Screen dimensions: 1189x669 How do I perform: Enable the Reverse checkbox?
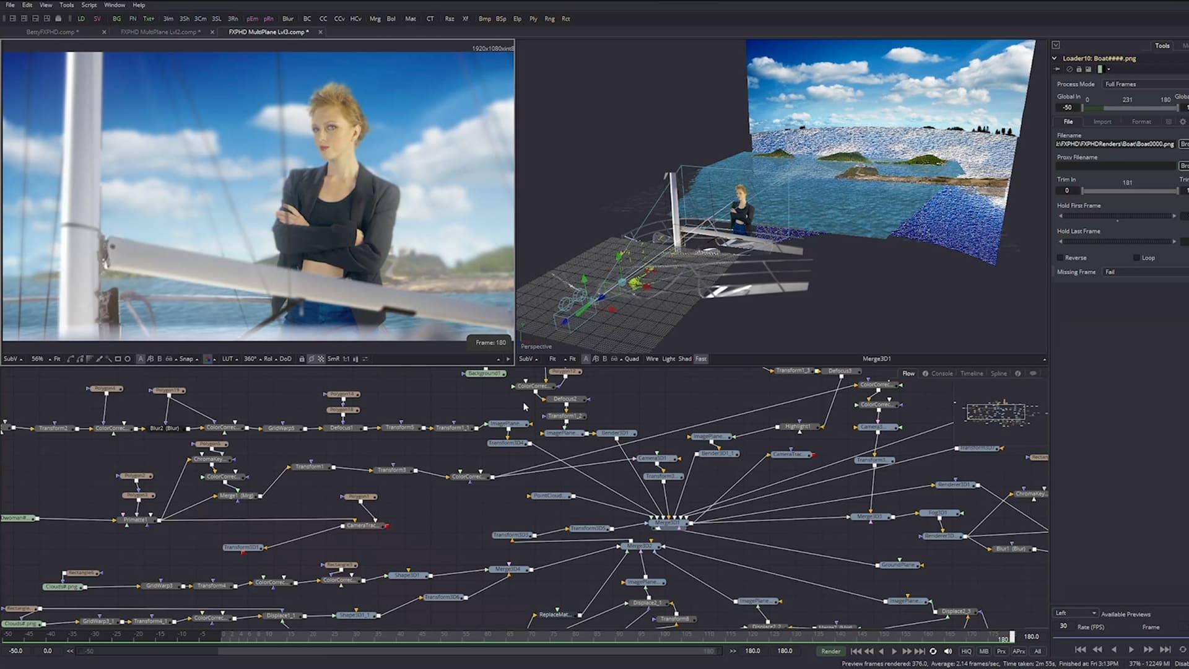(x=1060, y=258)
